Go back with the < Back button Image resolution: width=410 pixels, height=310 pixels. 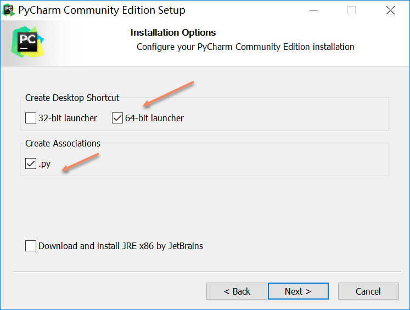[237, 291]
